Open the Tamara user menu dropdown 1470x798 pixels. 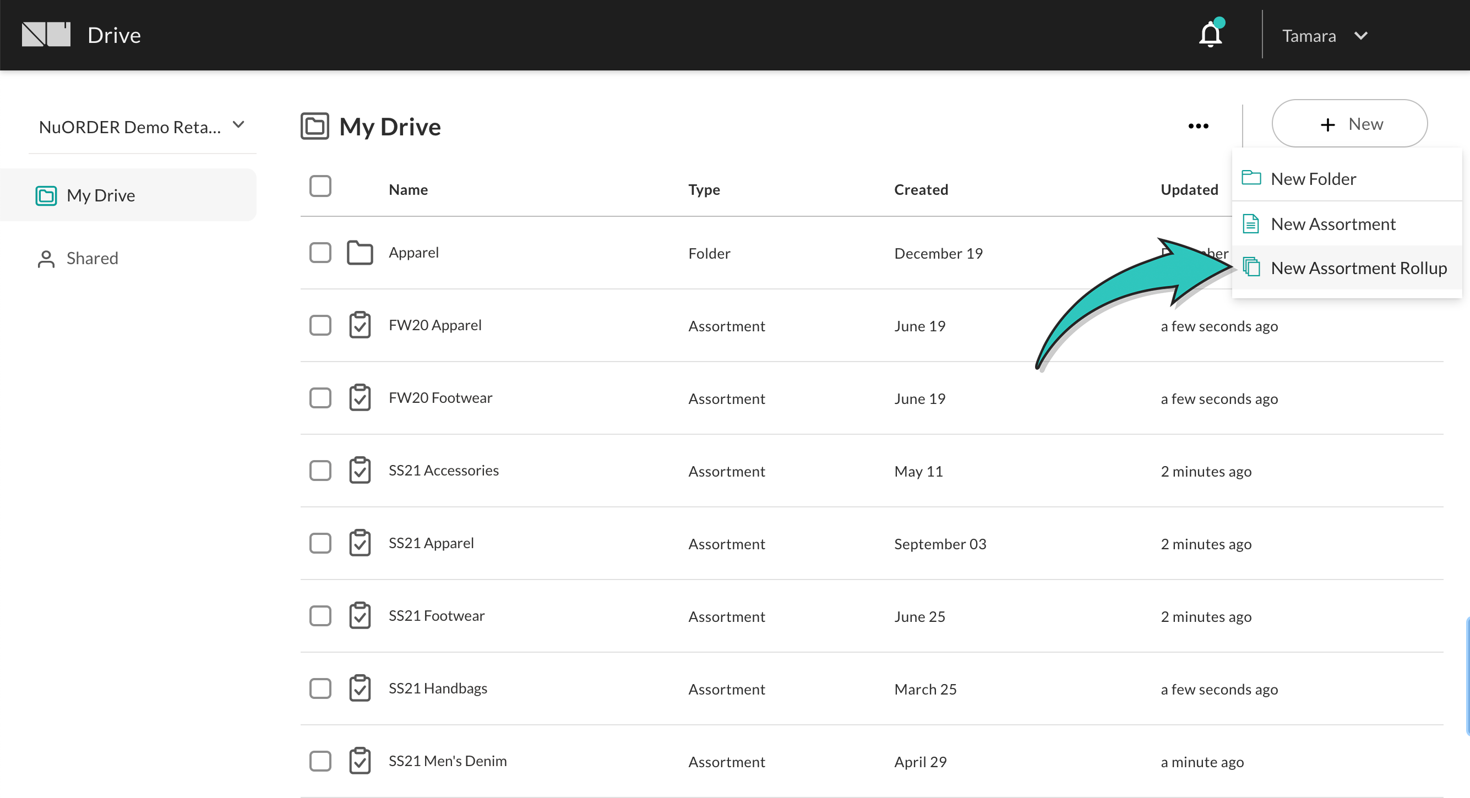1325,36
